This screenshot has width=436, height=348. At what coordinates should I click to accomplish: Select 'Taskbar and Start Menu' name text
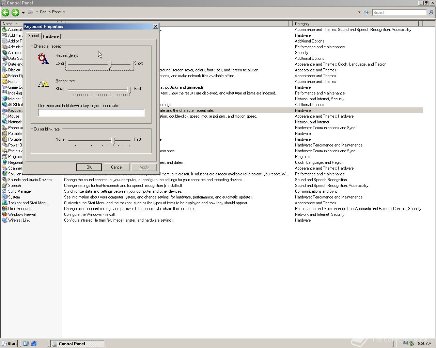(28, 203)
